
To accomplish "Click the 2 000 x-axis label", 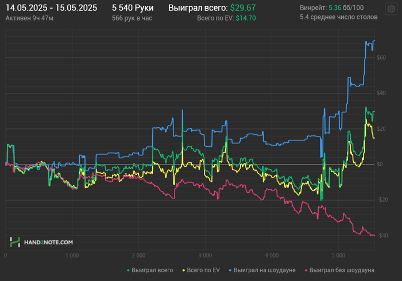I will (139, 255).
